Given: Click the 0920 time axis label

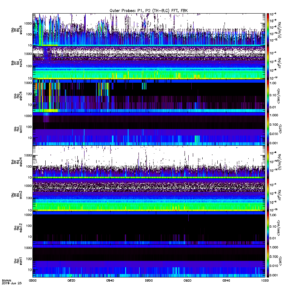Looking at the screenshot, I should 188,280.
